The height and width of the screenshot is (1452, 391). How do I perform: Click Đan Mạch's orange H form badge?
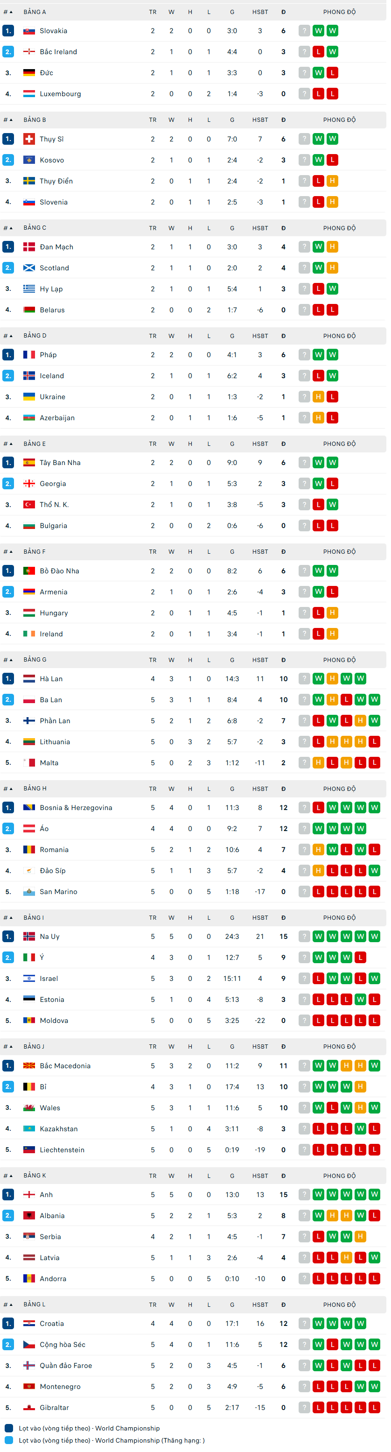pyautogui.click(x=332, y=247)
